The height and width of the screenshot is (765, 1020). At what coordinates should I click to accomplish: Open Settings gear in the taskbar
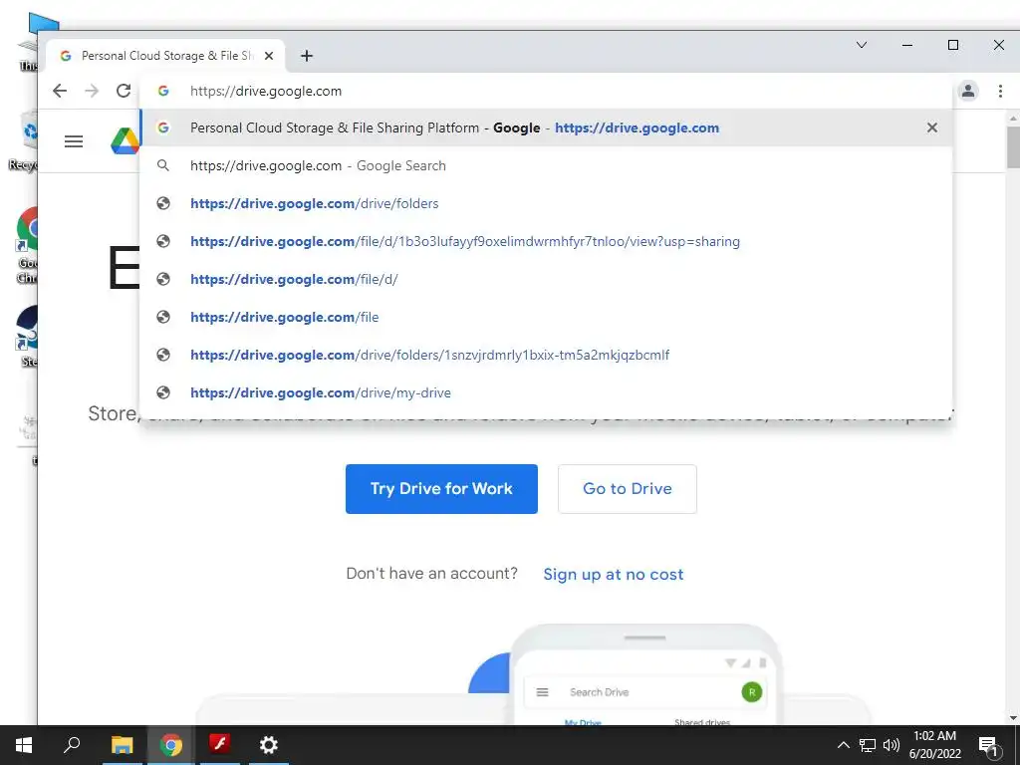click(269, 745)
